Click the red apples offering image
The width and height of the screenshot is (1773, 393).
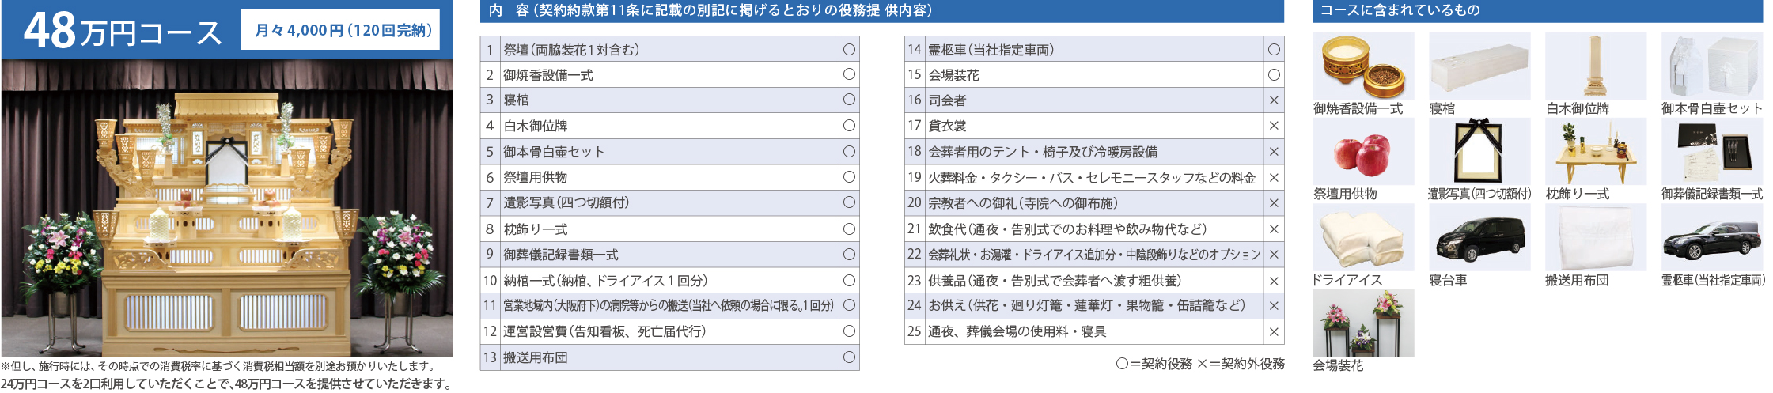click(1363, 152)
